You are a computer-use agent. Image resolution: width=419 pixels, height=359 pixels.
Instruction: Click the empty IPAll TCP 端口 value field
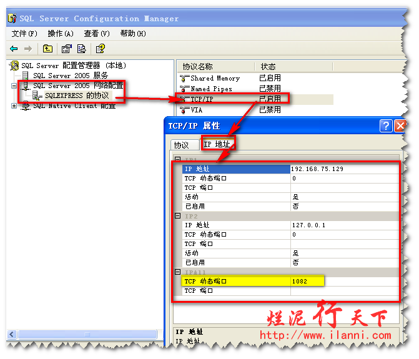[x=345, y=290]
